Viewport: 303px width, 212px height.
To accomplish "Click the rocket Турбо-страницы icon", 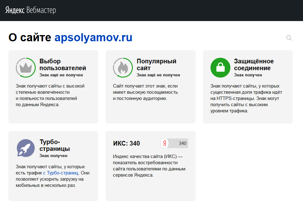I will (x=26, y=148).
